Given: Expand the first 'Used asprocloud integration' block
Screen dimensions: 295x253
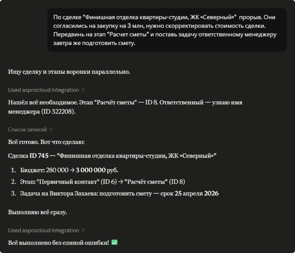Looking at the screenshot, I should tap(43, 90).
